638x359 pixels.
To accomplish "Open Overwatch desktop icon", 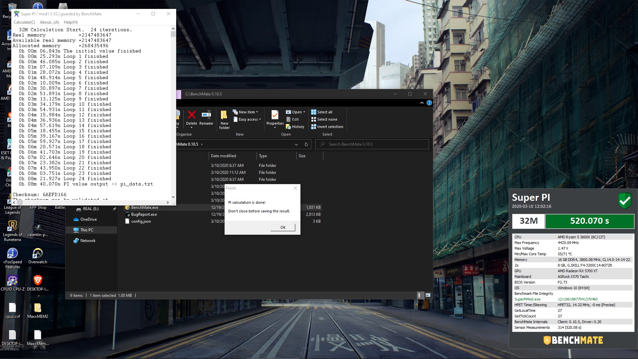I will pyautogui.click(x=38, y=256).
